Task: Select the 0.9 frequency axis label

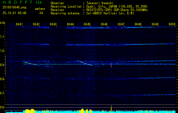Action: [3, 65]
